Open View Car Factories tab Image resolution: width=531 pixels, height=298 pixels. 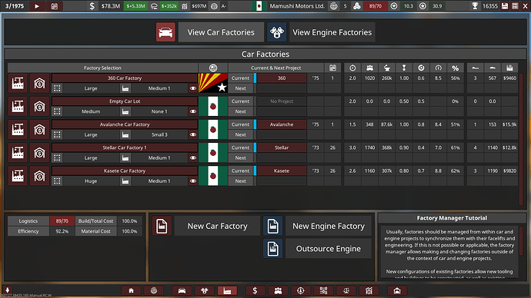(221, 32)
